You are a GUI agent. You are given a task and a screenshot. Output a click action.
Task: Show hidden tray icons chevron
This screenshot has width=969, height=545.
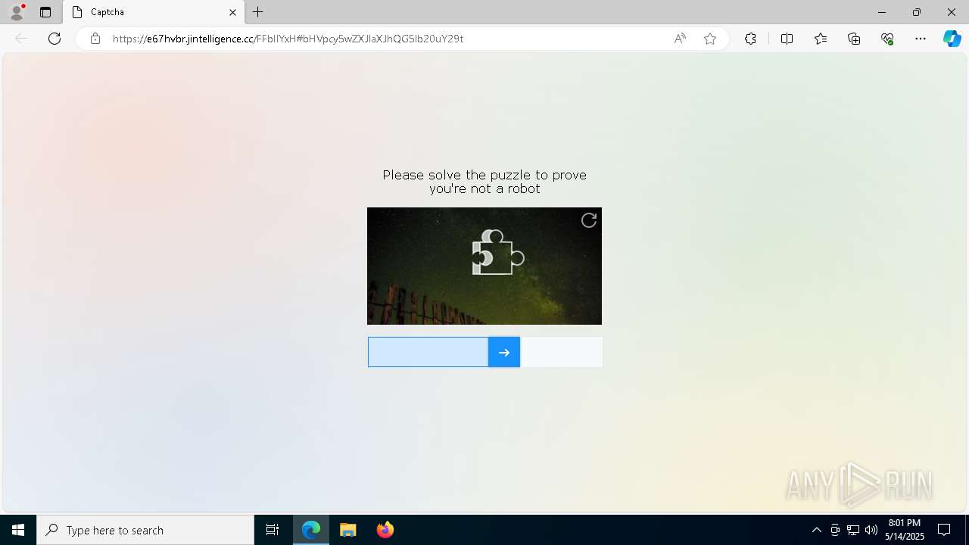coord(816,530)
